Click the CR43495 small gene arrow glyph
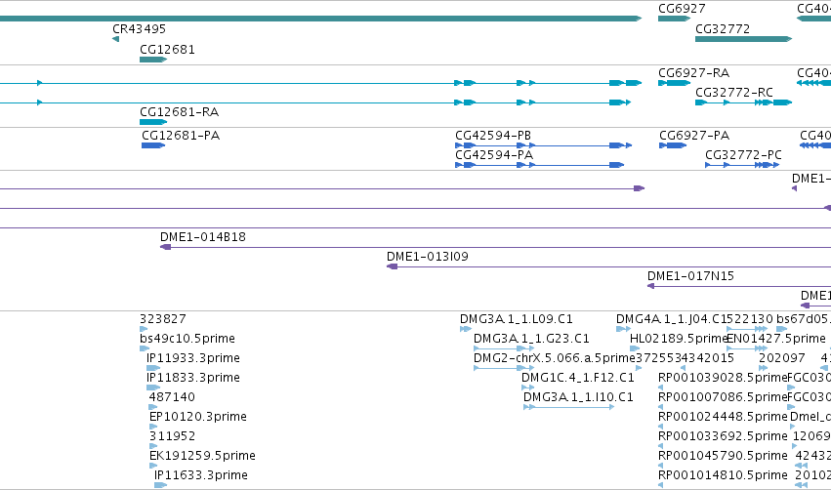This screenshot has width=831, height=490. coord(115,39)
